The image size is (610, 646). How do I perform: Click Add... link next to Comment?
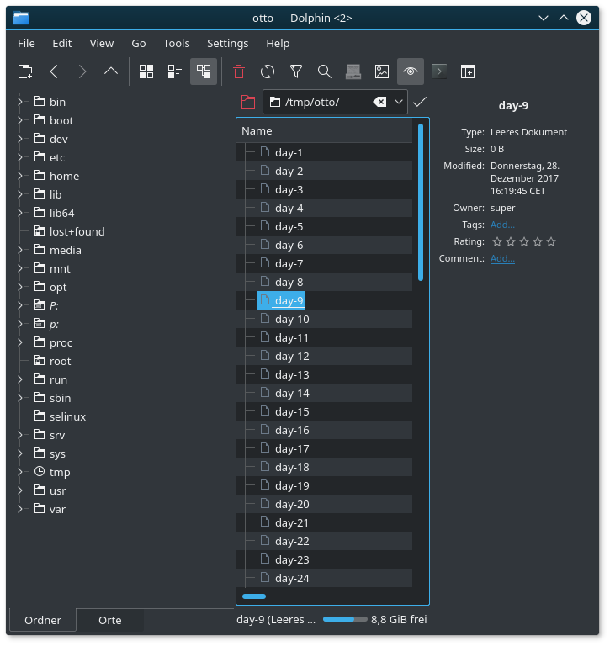point(502,259)
